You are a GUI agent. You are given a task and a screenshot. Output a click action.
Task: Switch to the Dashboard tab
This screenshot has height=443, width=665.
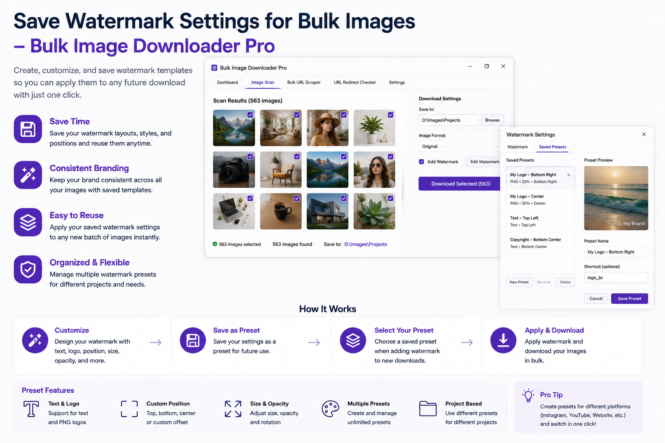[227, 82]
